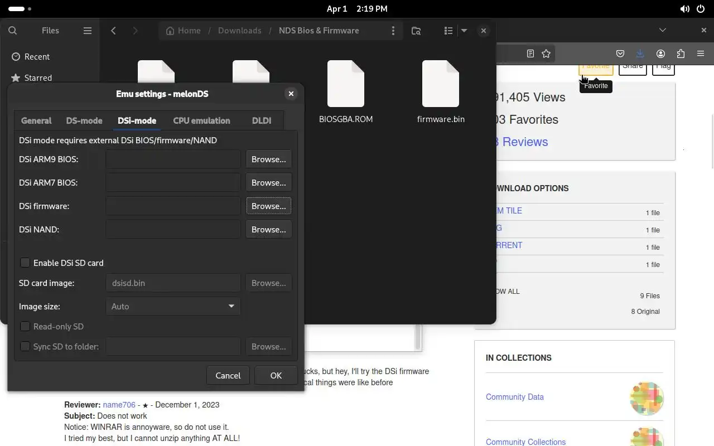The height and width of the screenshot is (446, 714).
Task: Click NDS Bios & Firmware path segment
Action: [319, 31]
